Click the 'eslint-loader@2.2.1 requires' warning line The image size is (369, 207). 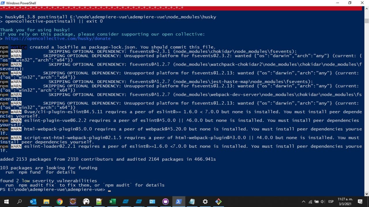coord(181,148)
